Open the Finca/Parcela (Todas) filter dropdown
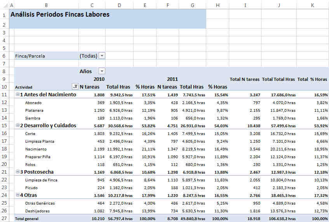Image resolution: width=329 pixels, height=222 pixels. (x=102, y=56)
